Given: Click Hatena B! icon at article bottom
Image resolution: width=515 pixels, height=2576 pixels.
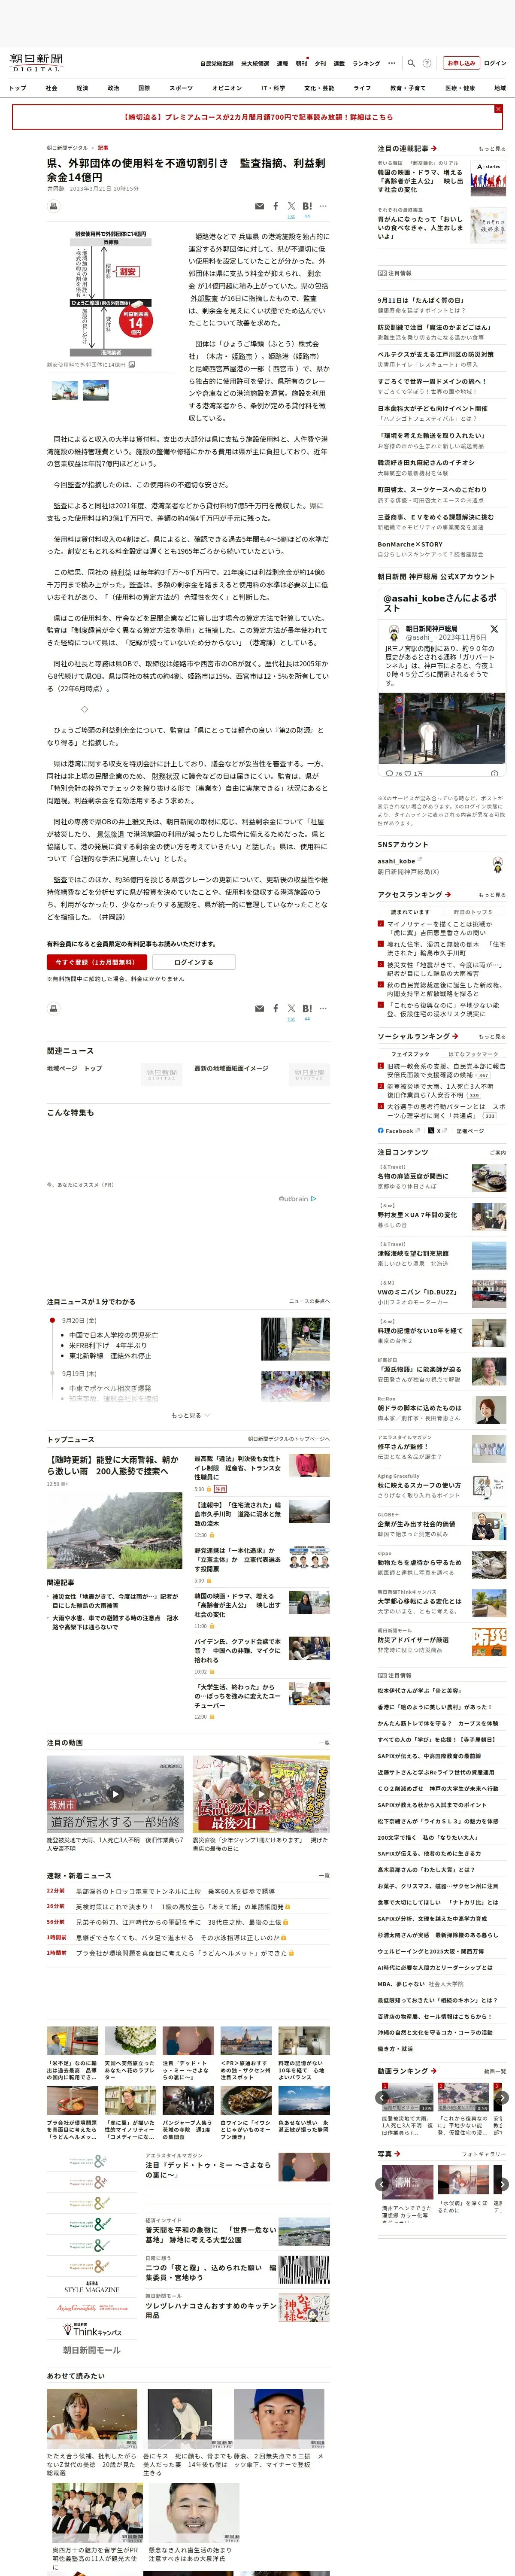Looking at the screenshot, I should [307, 1008].
